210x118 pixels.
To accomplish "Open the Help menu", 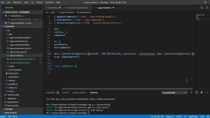I will click(58, 2).
